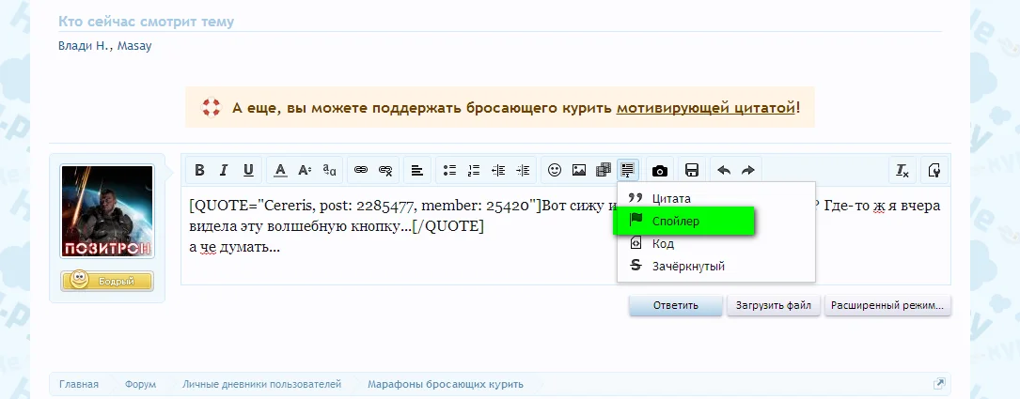Click the Загрузить файл button

(x=773, y=305)
